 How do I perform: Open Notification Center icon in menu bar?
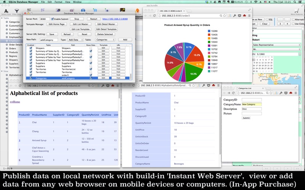coord(301,2)
